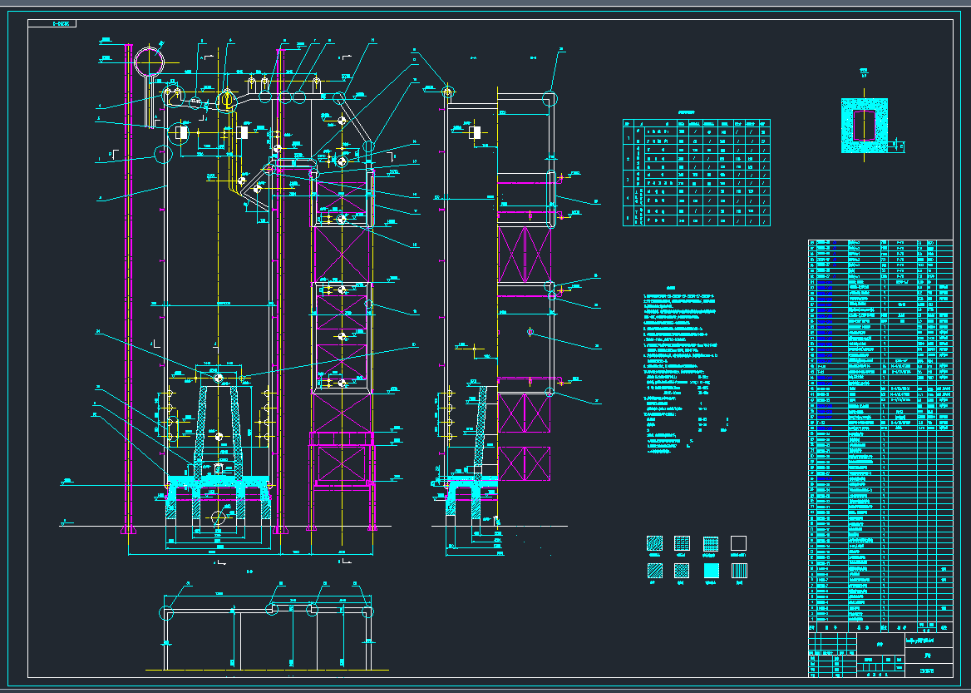
Task: Click the callout circle at side view's top-right
Action: coord(550,97)
